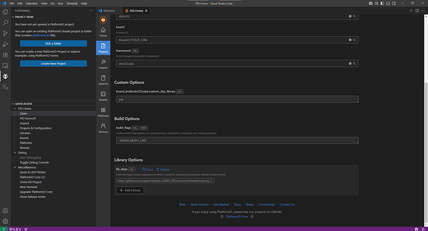Open Devices icon in PIO Home sidebar
Screen dimensions: 428x231
103,128
